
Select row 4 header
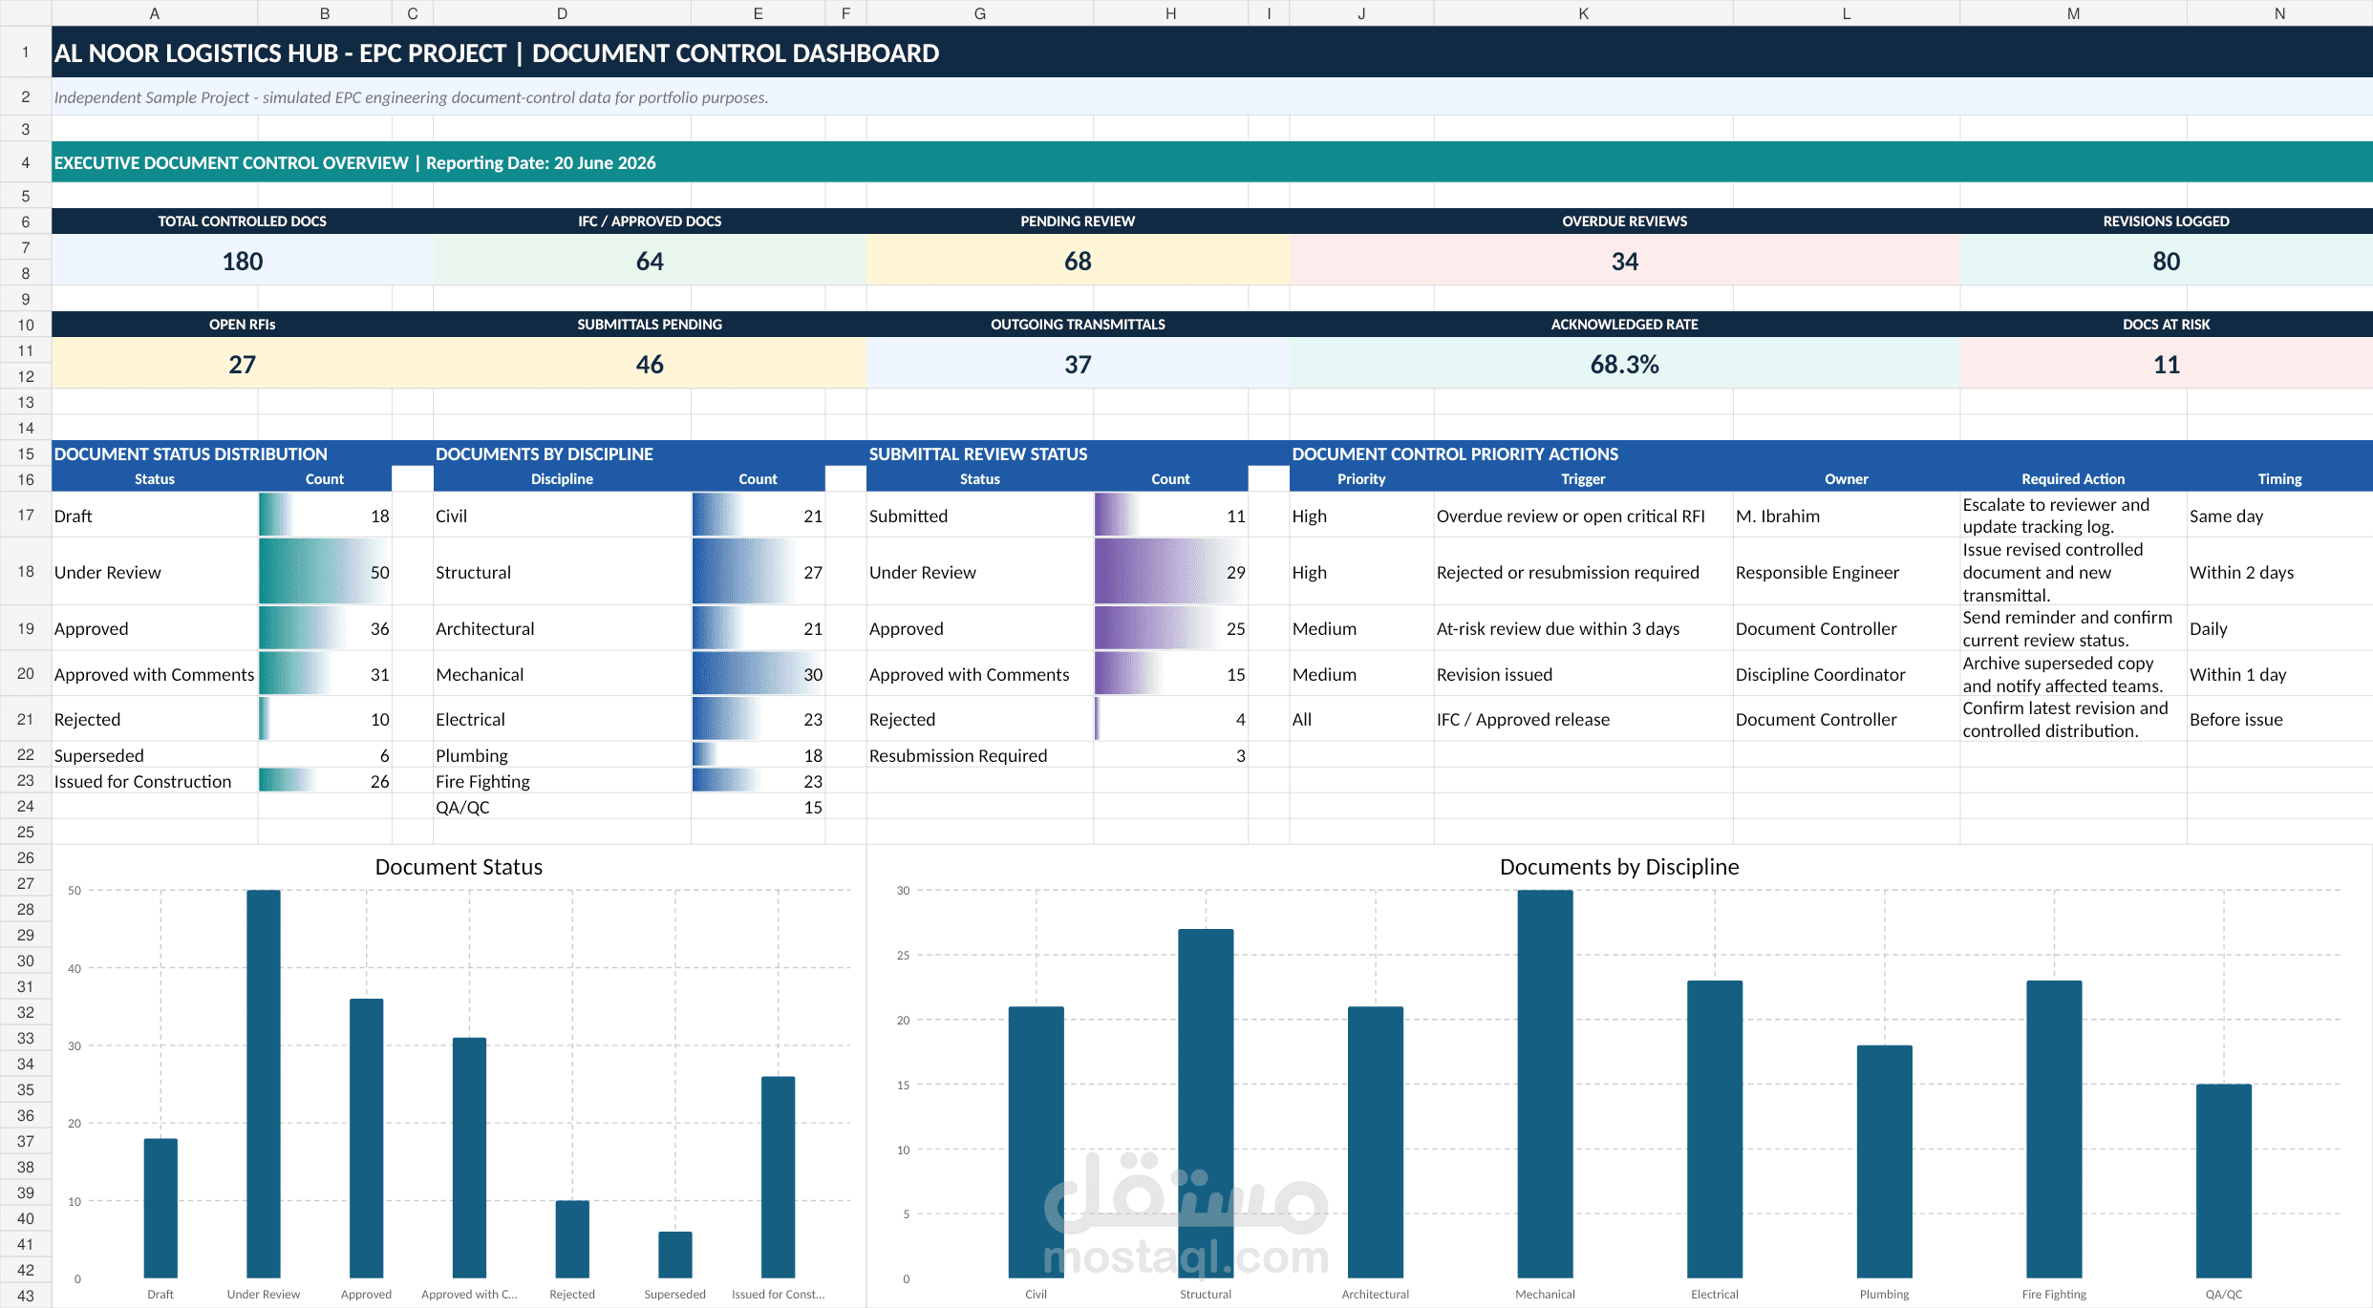tap(26, 162)
